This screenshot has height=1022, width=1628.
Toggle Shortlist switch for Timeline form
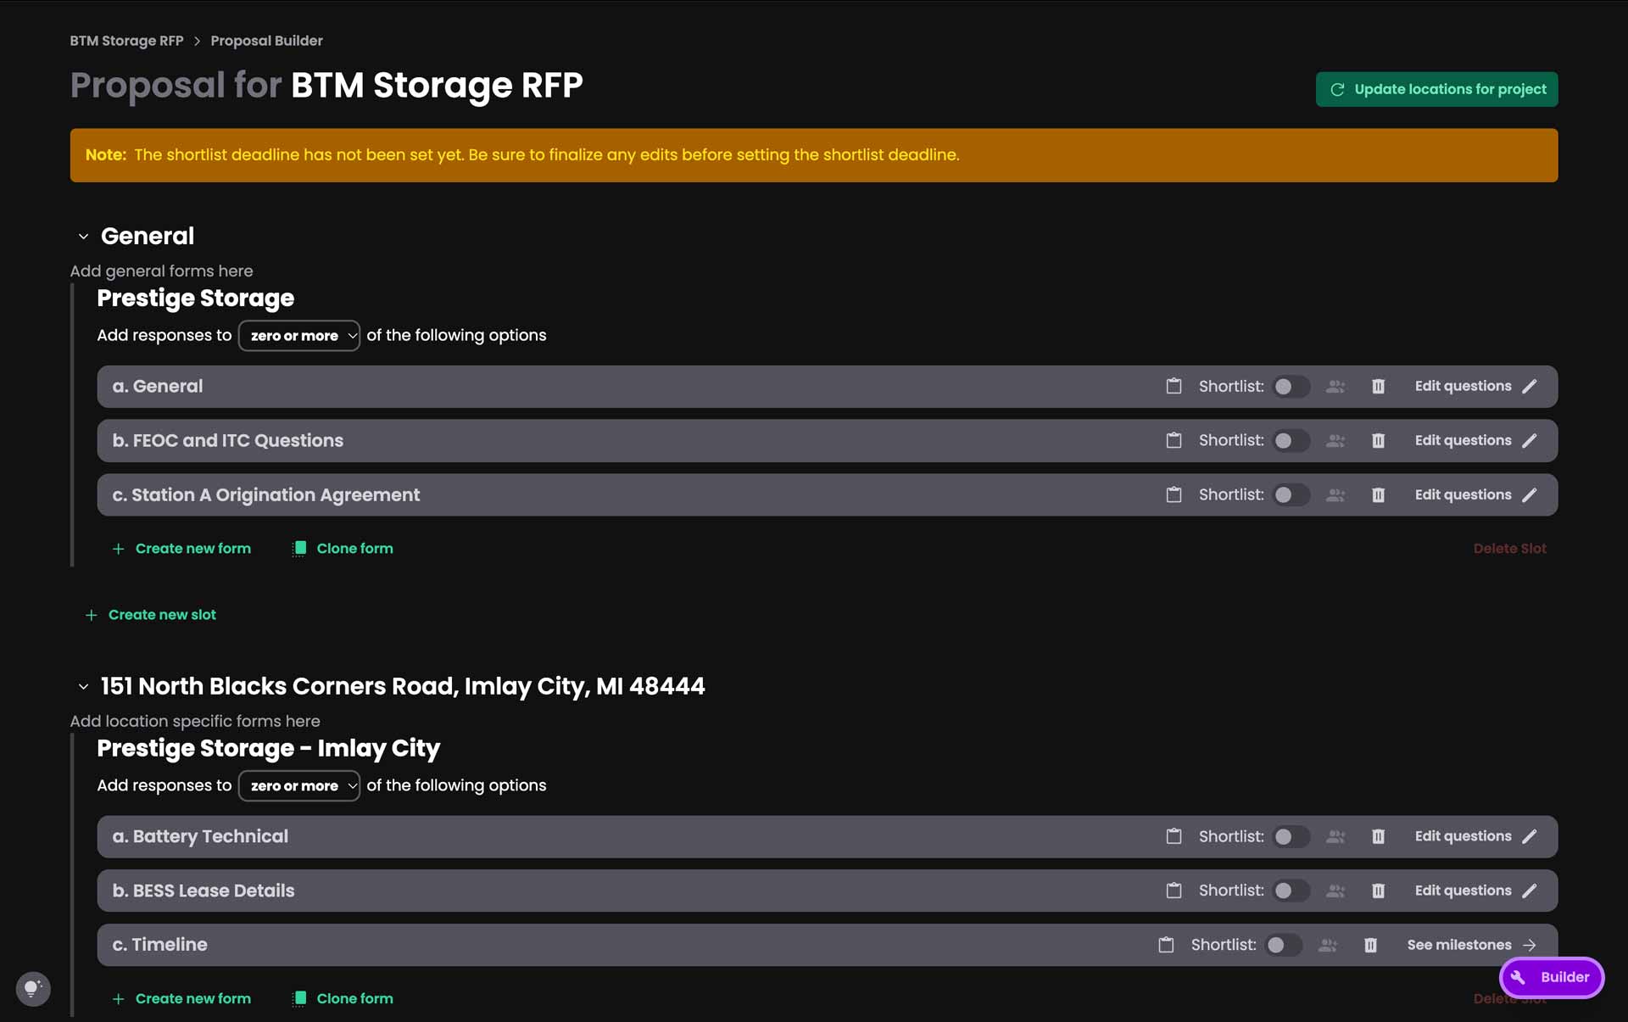(x=1284, y=946)
